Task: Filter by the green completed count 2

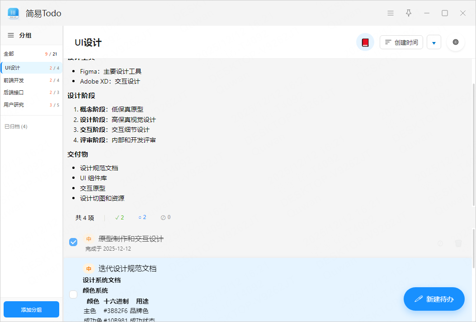Action: click(x=120, y=218)
